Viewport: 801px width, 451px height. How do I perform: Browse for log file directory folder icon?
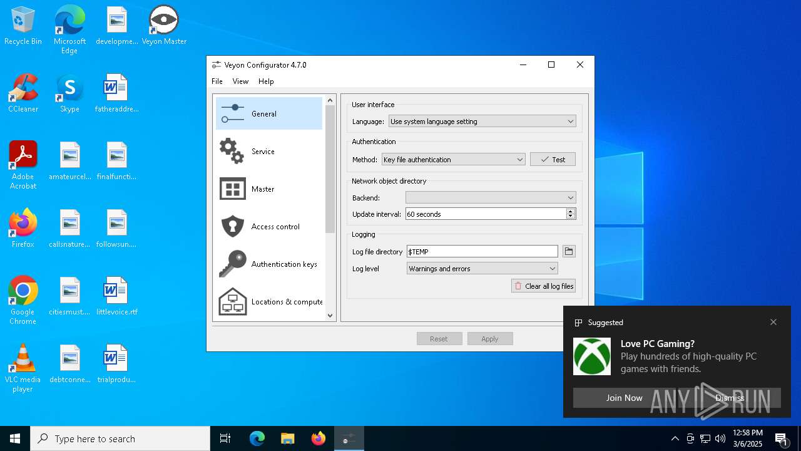coord(569,251)
